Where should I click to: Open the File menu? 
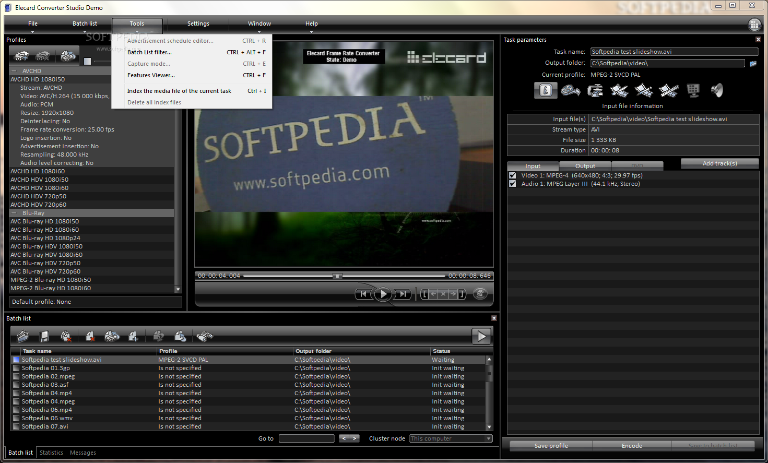click(33, 23)
